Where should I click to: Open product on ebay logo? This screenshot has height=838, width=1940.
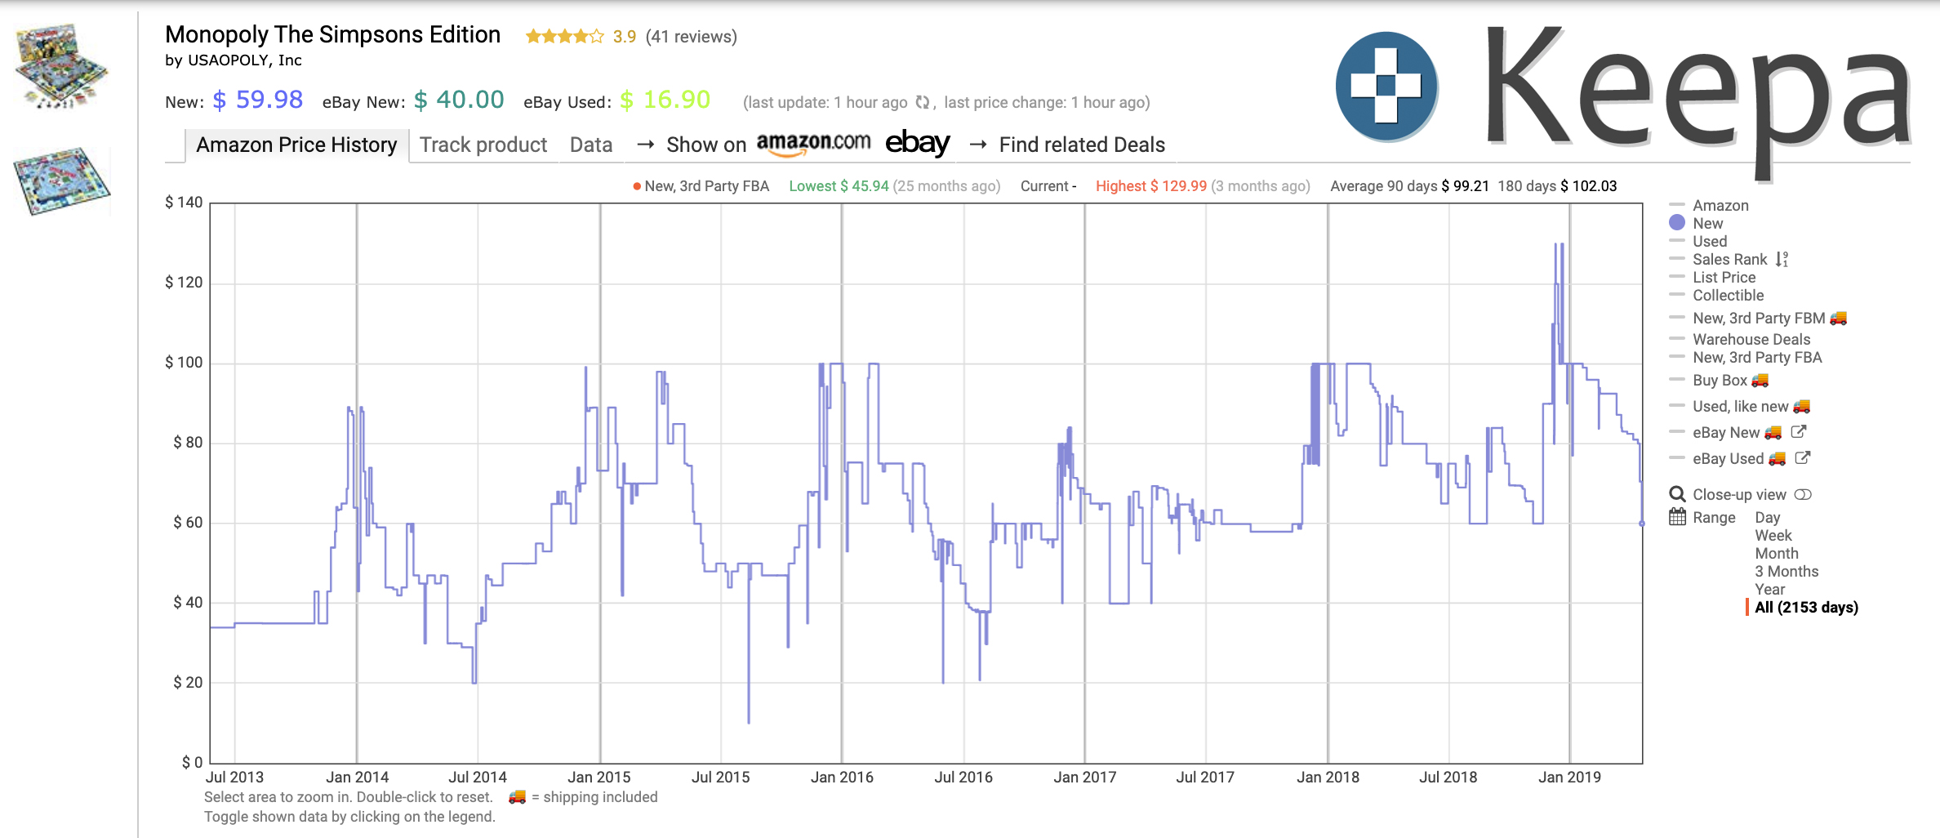917,143
